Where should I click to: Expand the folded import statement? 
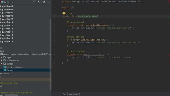click(73, 7)
